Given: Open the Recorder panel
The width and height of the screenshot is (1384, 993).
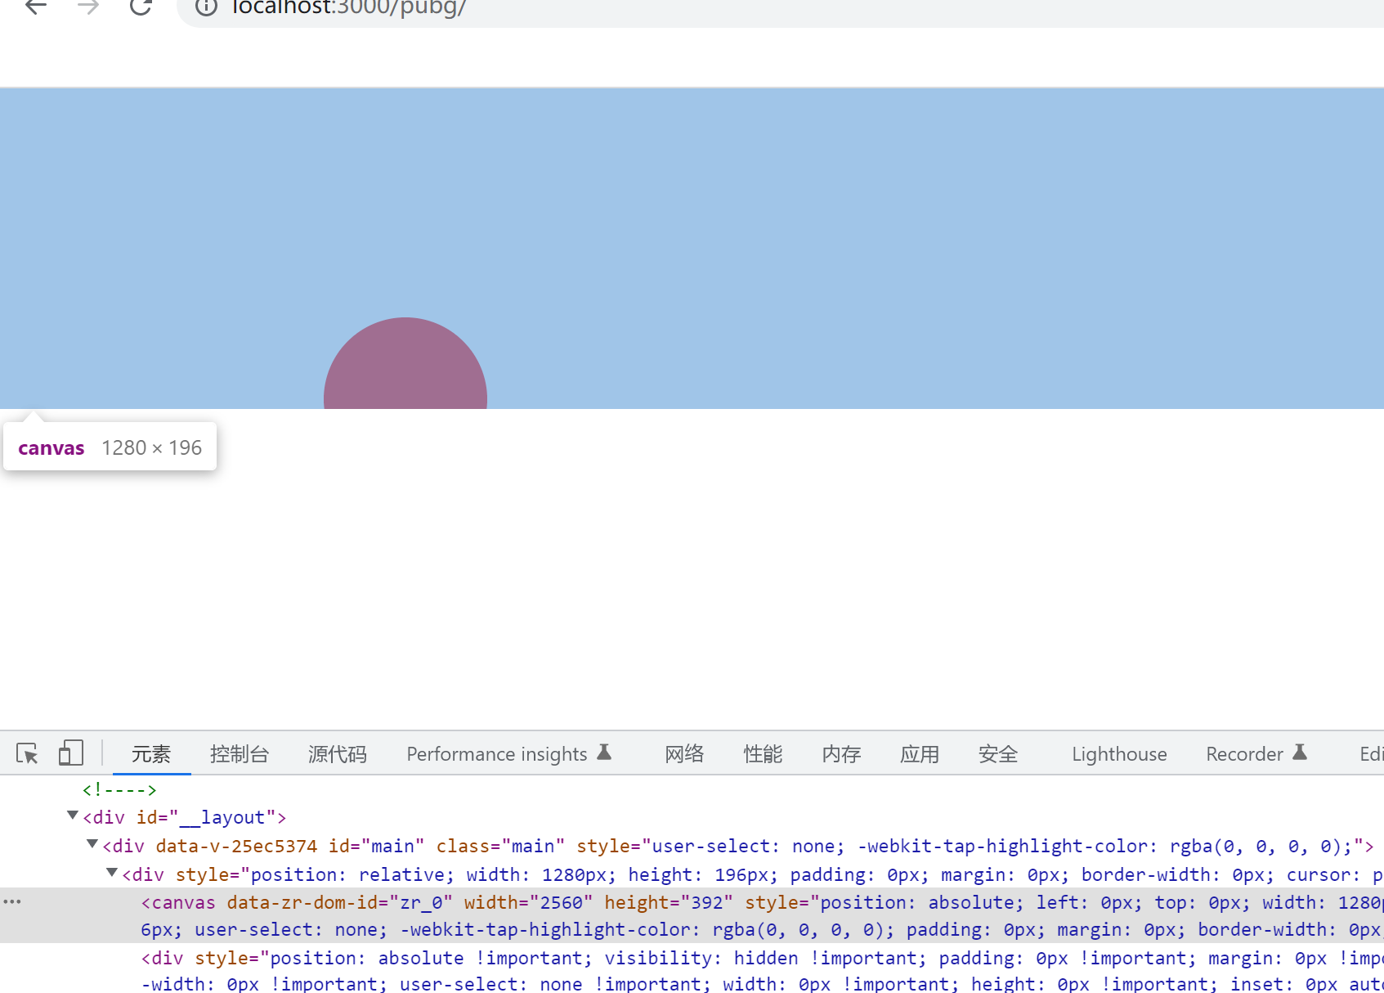Looking at the screenshot, I should coord(1244,753).
